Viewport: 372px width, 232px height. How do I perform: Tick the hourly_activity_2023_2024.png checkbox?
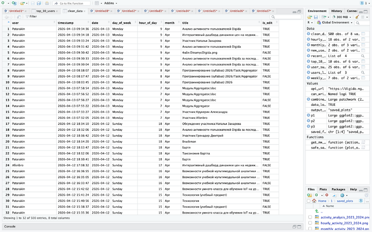pyautogui.click(x=310, y=223)
